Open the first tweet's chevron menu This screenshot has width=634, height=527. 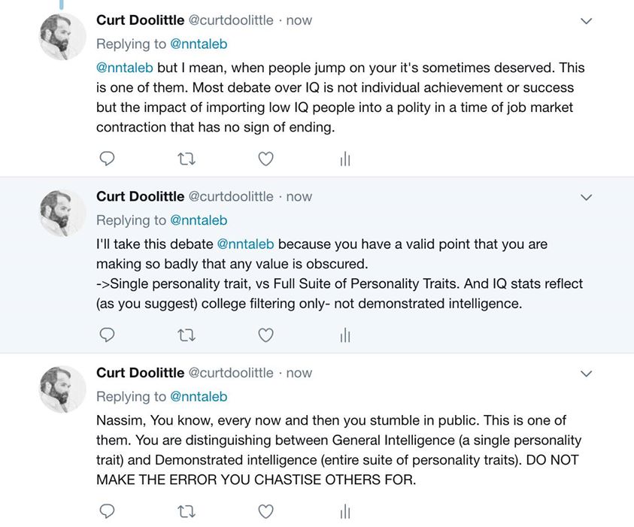[x=587, y=21]
